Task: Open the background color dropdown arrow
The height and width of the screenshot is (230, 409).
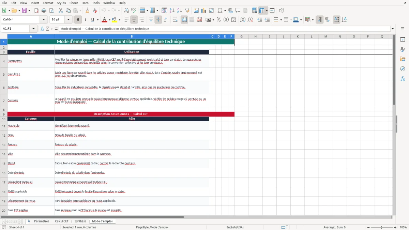Action: point(119,20)
